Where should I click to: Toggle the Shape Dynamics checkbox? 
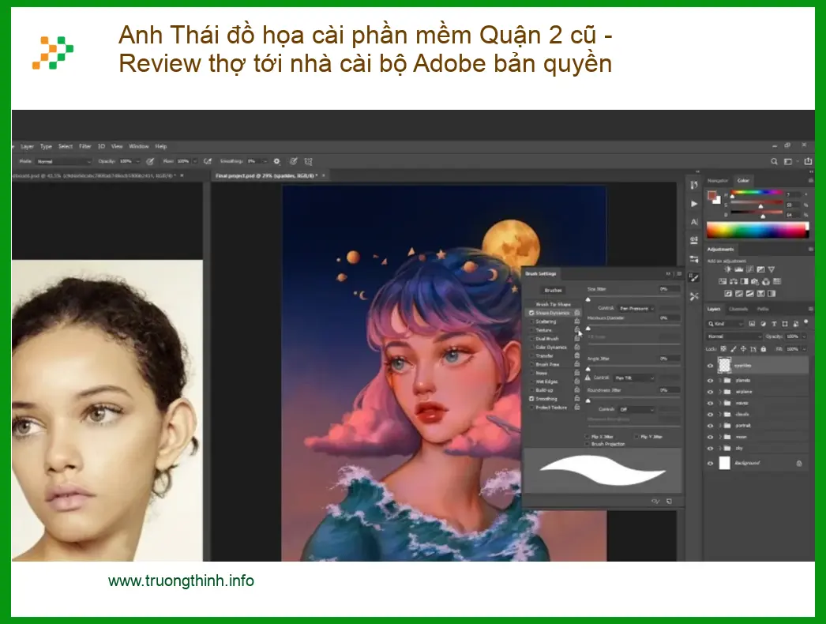(531, 313)
